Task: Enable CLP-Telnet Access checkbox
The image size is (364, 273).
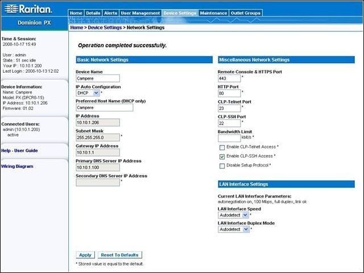Action: click(x=222, y=147)
